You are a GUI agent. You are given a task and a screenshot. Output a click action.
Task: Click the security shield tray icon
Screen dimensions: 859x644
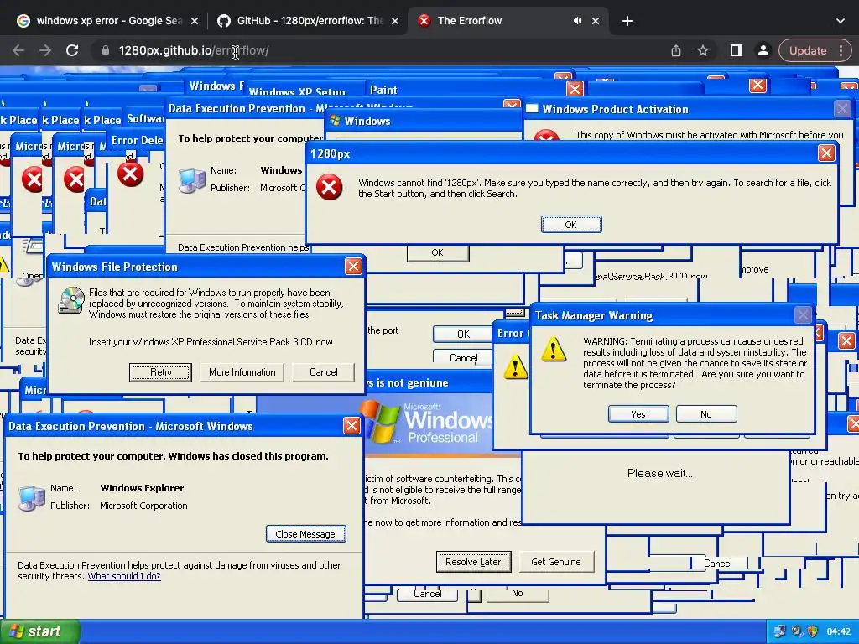(812, 631)
